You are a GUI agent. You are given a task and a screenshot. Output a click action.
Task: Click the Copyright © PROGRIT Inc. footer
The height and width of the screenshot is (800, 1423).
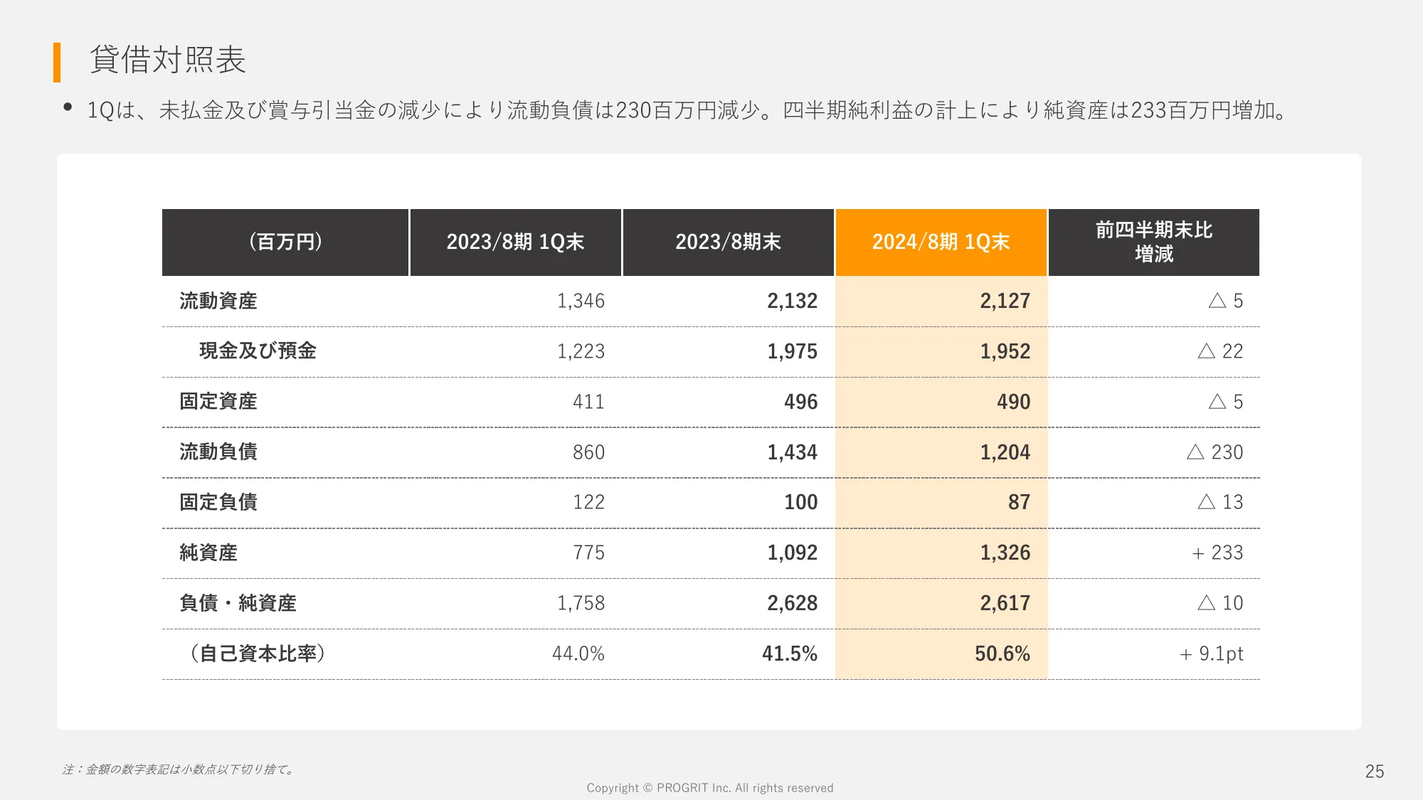tap(710, 788)
